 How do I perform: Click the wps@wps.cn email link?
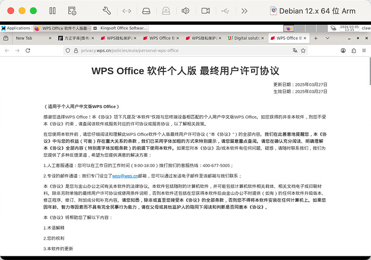pyautogui.click(x=125, y=176)
